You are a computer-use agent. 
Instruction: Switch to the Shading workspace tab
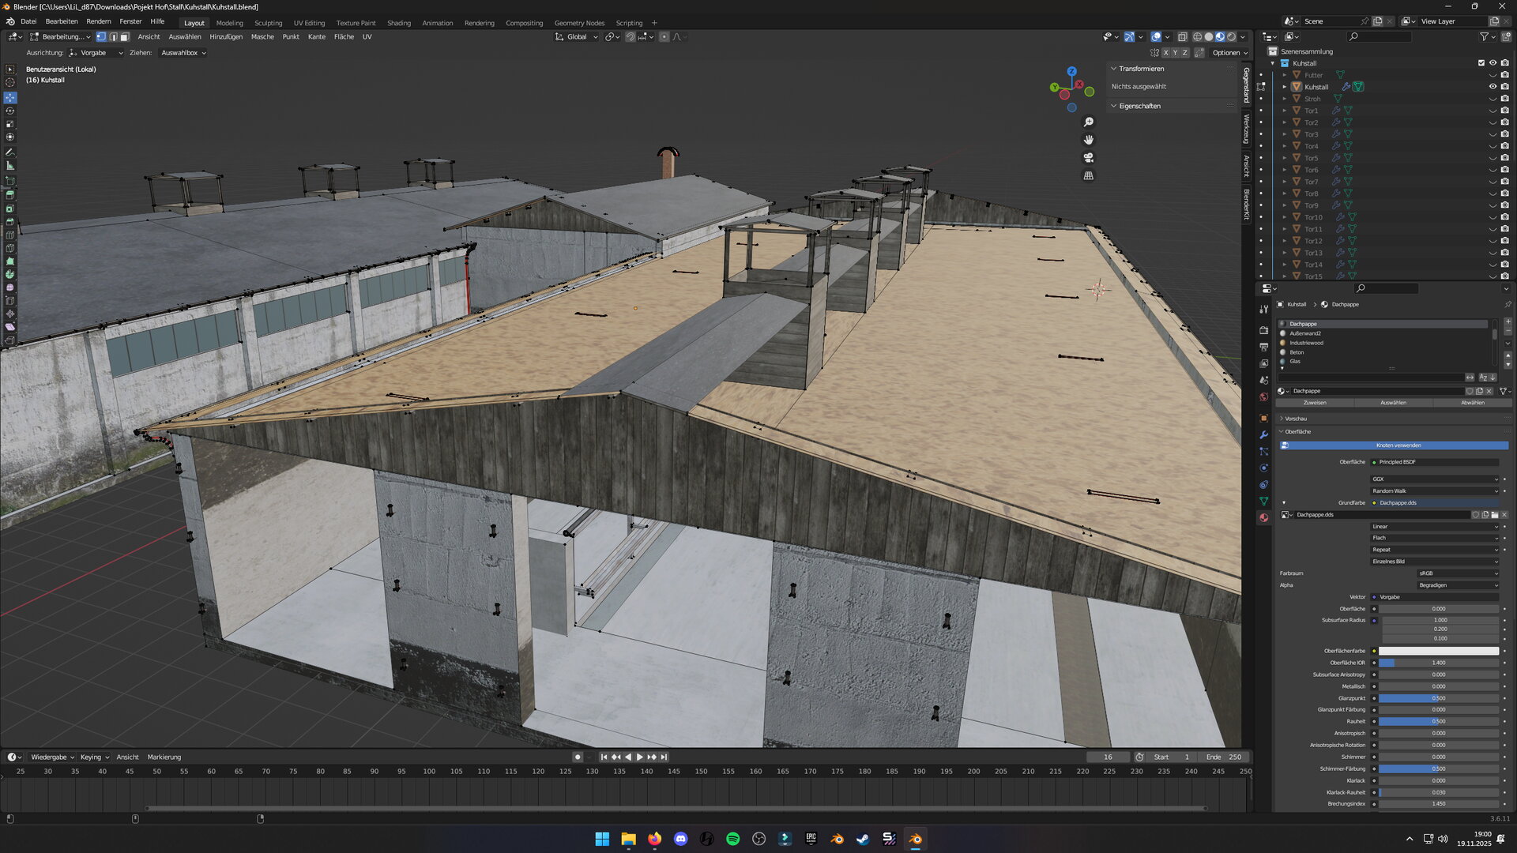pyautogui.click(x=398, y=23)
